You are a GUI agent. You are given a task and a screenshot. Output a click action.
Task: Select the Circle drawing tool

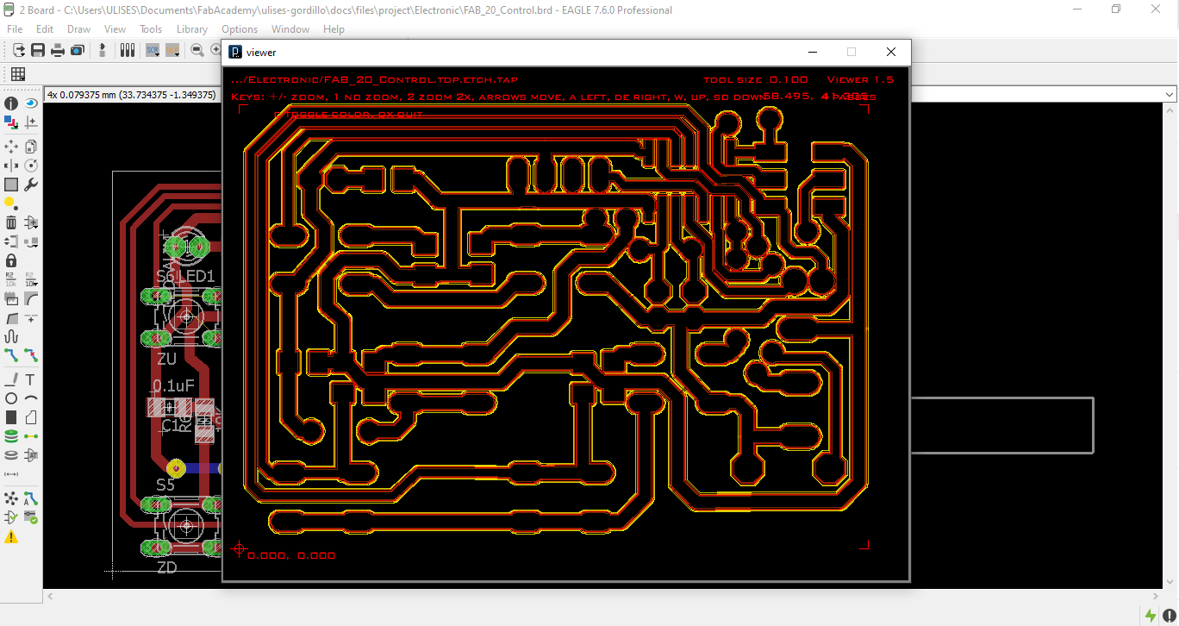(x=11, y=398)
